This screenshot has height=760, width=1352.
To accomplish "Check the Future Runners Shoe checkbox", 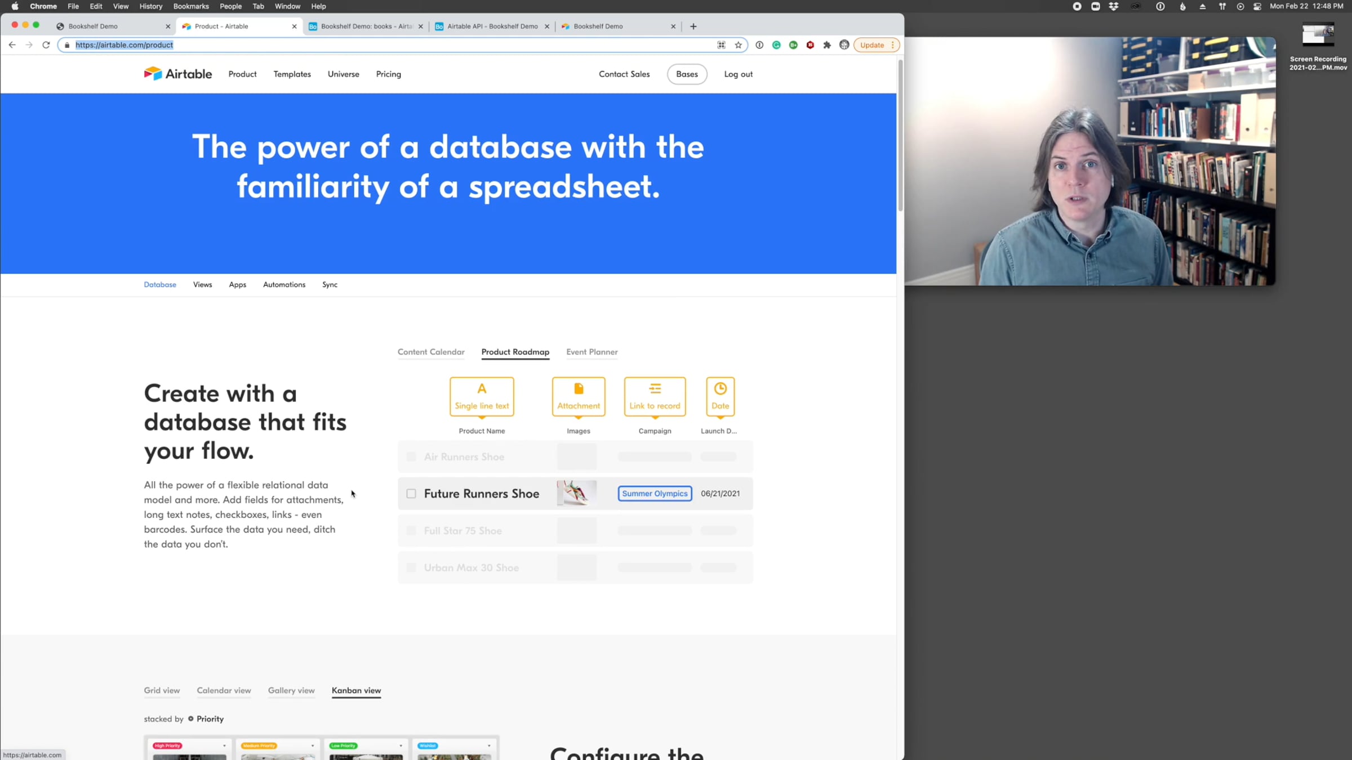I will (411, 494).
